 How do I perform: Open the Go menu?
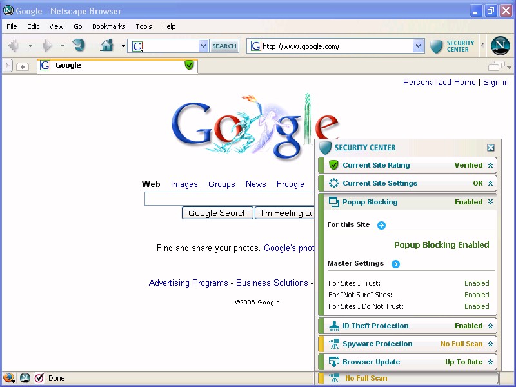click(x=78, y=26)
